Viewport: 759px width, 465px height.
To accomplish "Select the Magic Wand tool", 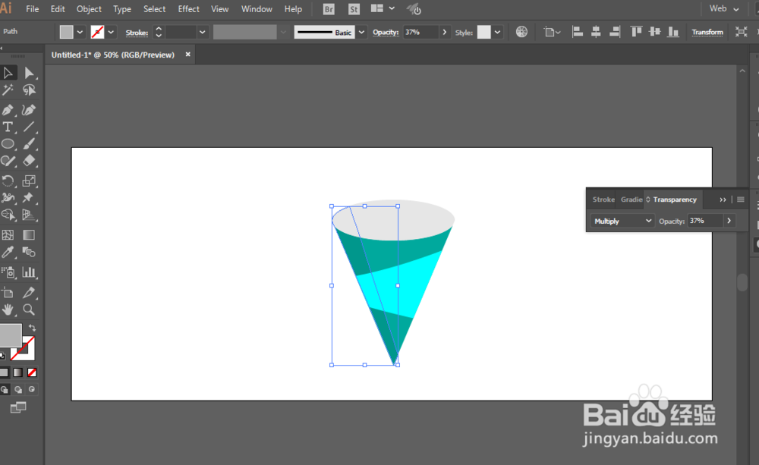I will point(8,90).
